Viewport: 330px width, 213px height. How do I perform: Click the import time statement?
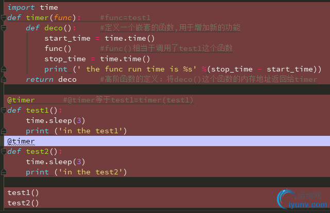click(32, 8)
